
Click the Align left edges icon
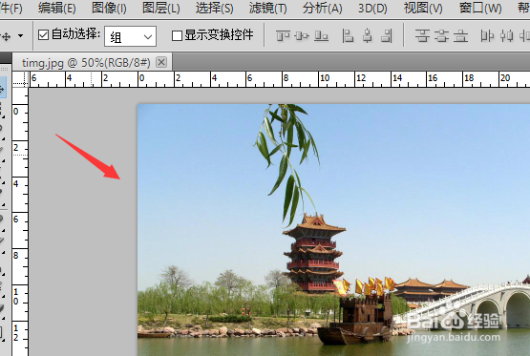(348, 36)
